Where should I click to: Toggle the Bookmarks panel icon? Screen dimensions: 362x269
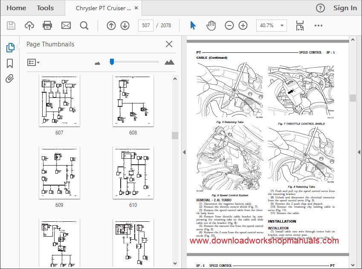10,63
